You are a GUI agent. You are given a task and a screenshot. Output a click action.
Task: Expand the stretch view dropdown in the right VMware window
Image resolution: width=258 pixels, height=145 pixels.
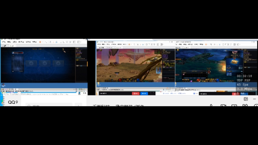point(240,44)
